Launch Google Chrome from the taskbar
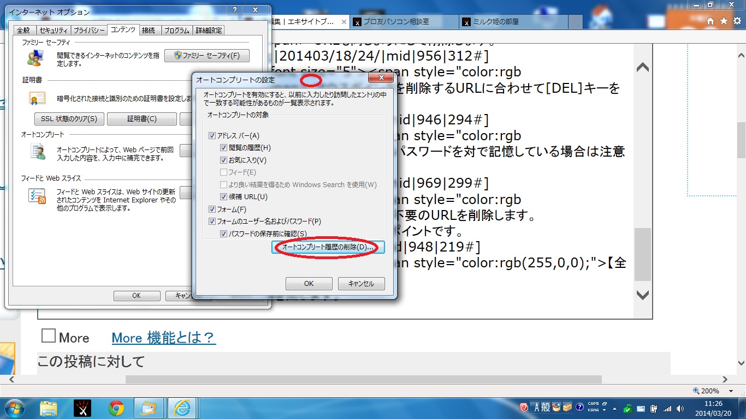The height and width of the screenshot is (419, 746). coord(116,408)
